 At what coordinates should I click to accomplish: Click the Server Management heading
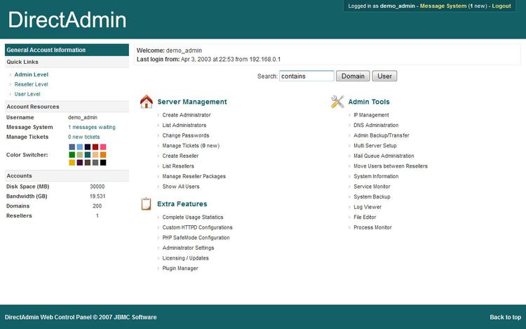(x=192, y=102)
